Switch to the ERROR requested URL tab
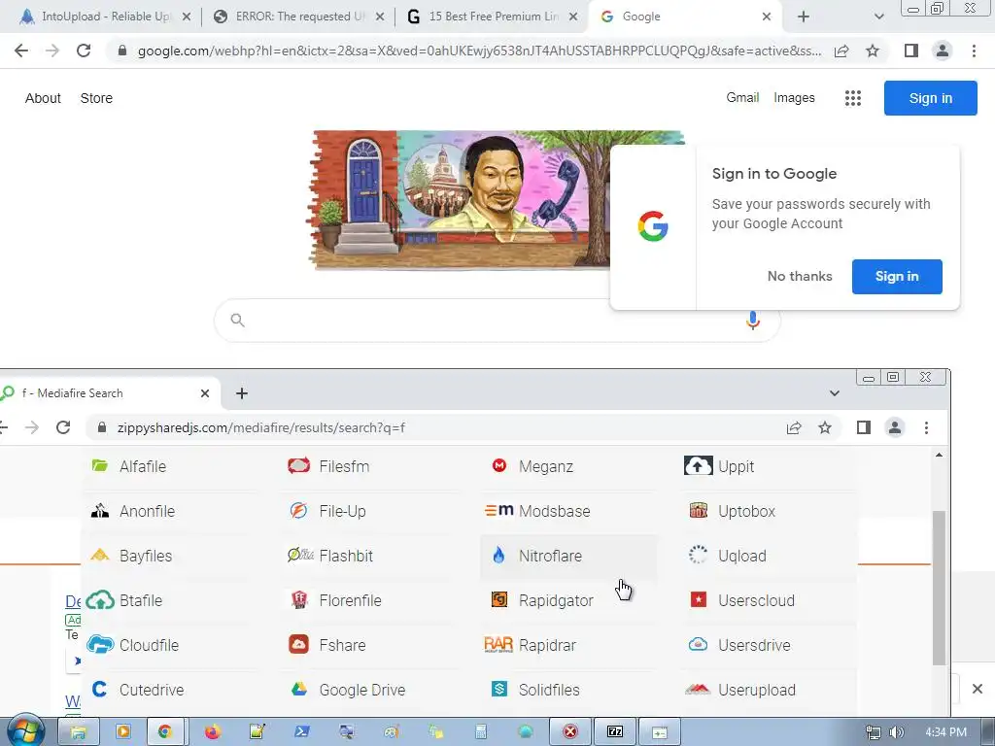The height and width of the screenshot is (746, 995). click(x=298, y=17)
